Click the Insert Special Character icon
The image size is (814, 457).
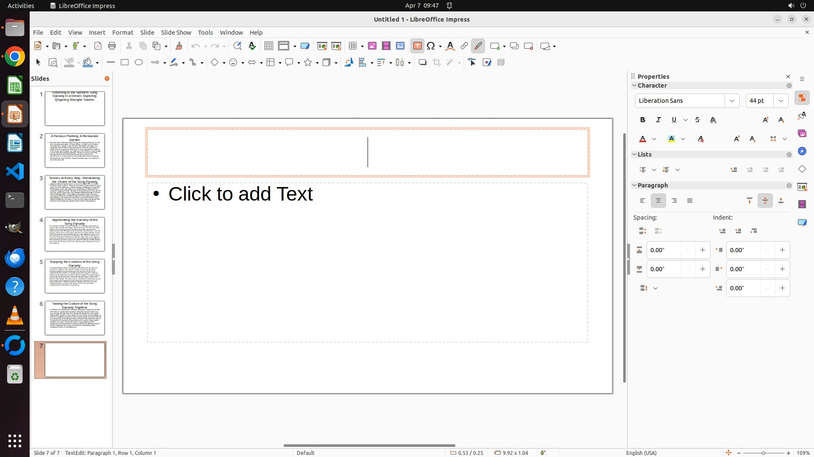click(x=431, y=46)
